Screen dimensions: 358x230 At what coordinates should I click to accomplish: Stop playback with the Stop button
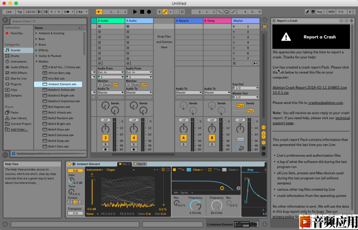tap(142, 12)
